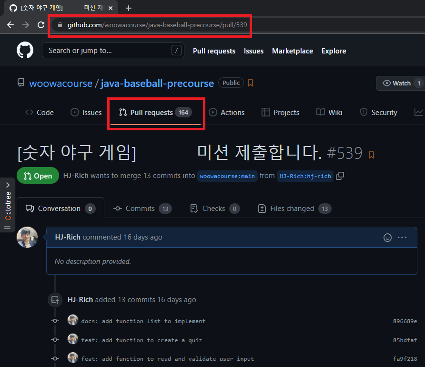The height and width of the screenshot is (367, 425).
Task: Open commit 'docs: add function list to implement'
Action: tap(143, 321)
